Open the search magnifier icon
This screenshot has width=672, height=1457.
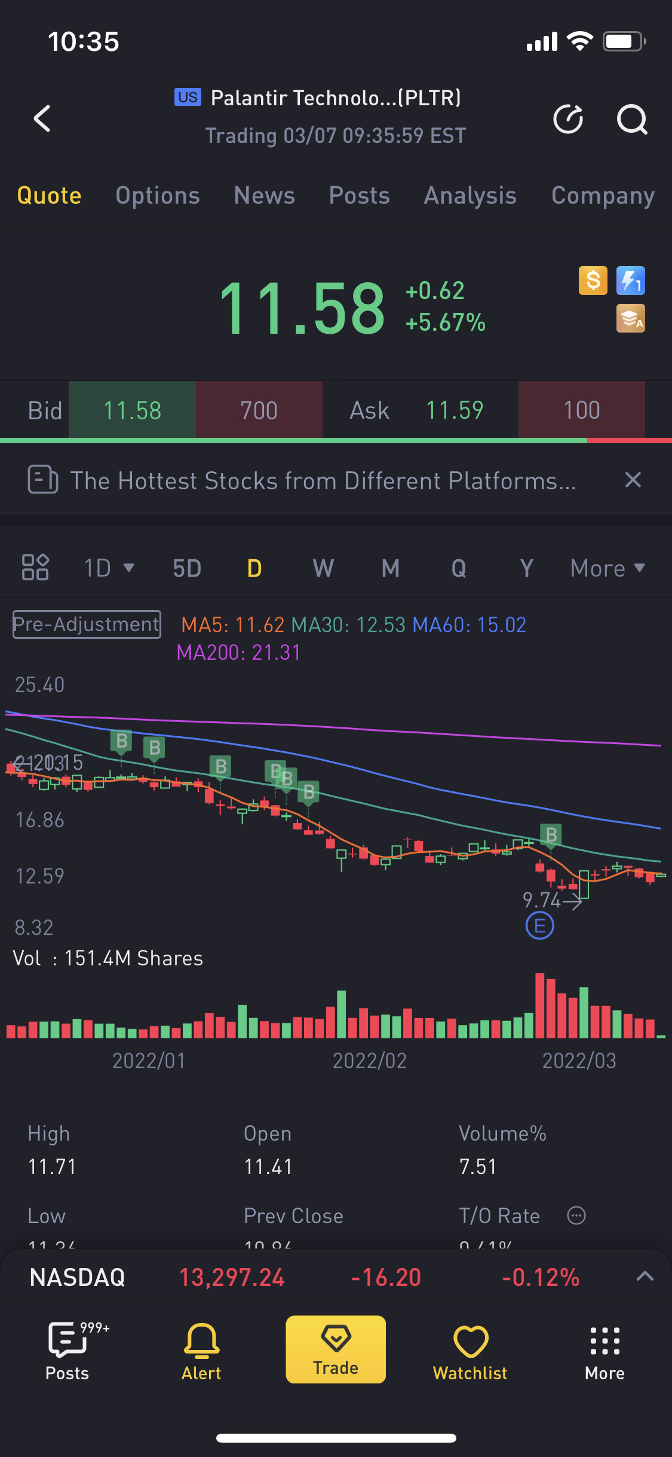pyautogui.click(x=631, y=118)
